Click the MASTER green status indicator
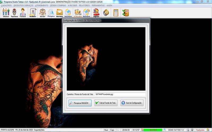 pos(153,130)
